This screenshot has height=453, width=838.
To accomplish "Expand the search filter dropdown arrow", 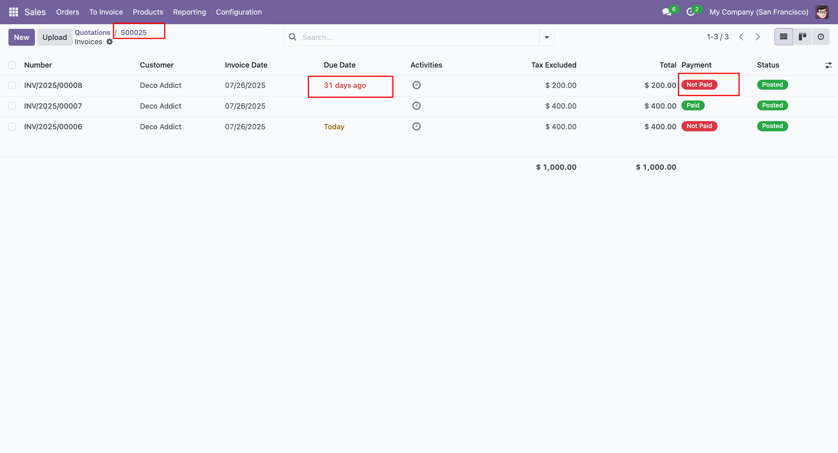I will [546, 37].
